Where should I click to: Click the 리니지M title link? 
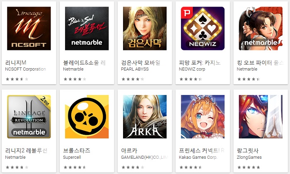pos(16,62)
